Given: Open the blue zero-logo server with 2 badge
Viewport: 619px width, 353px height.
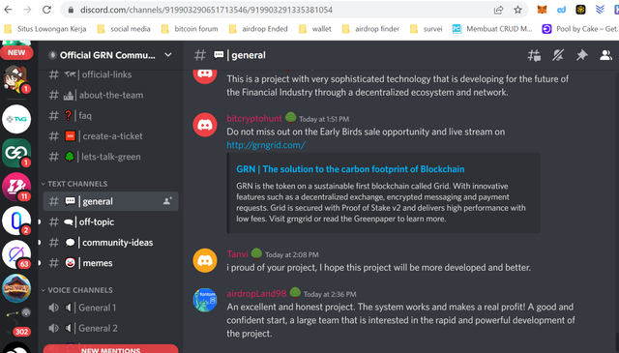Looking at the screenshot, I should point(16,221).
